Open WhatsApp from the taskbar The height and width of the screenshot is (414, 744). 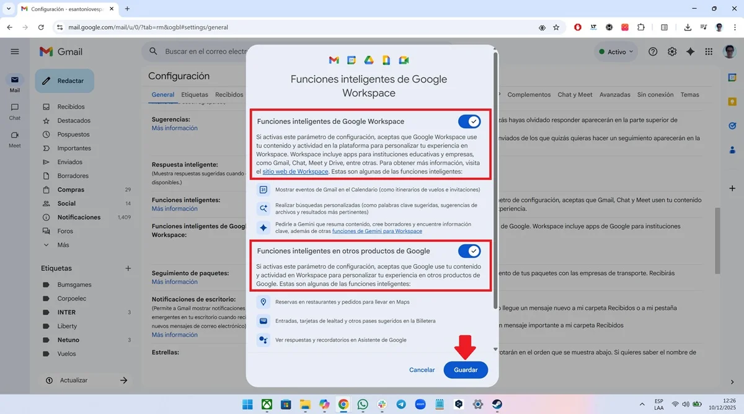363,404
